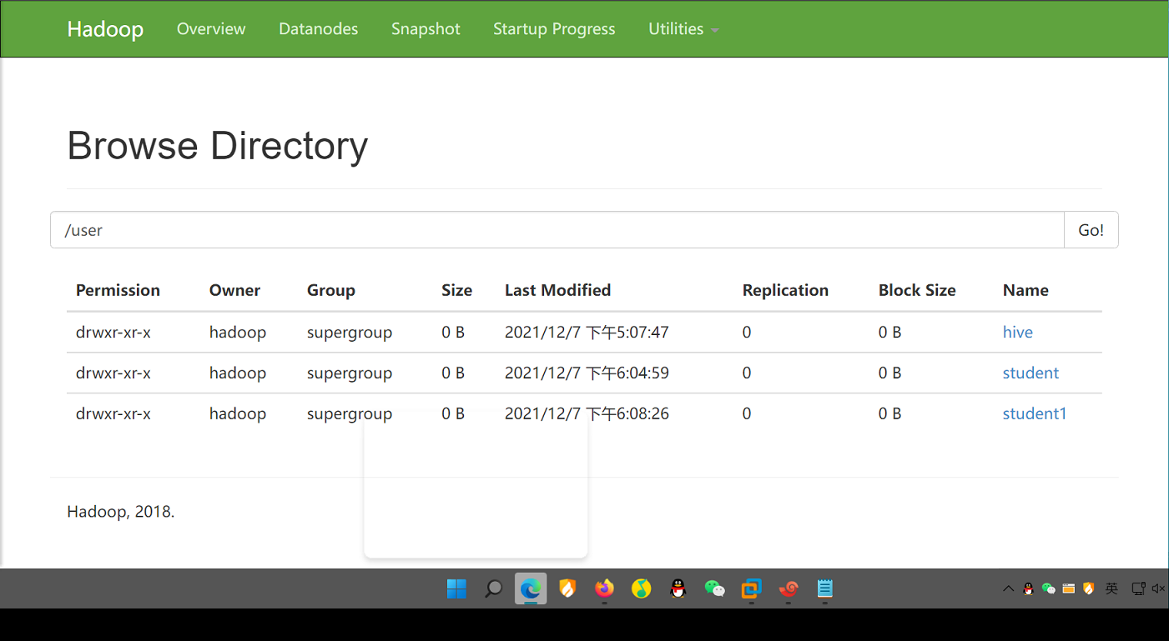
Task: Click QQ icon in system tray
Action: [1028, 588]
